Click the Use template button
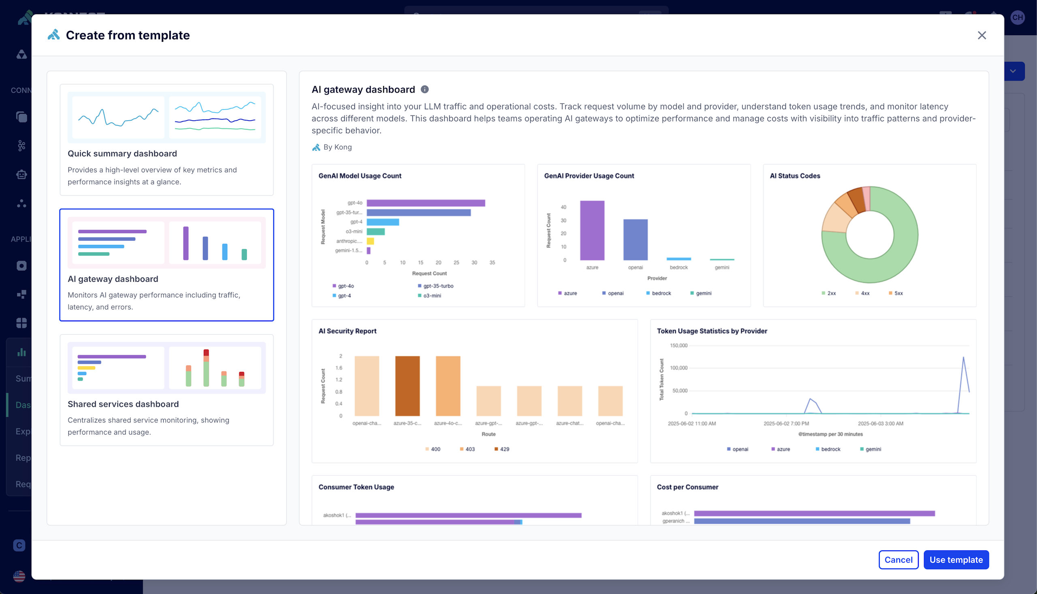 (956, 559)
